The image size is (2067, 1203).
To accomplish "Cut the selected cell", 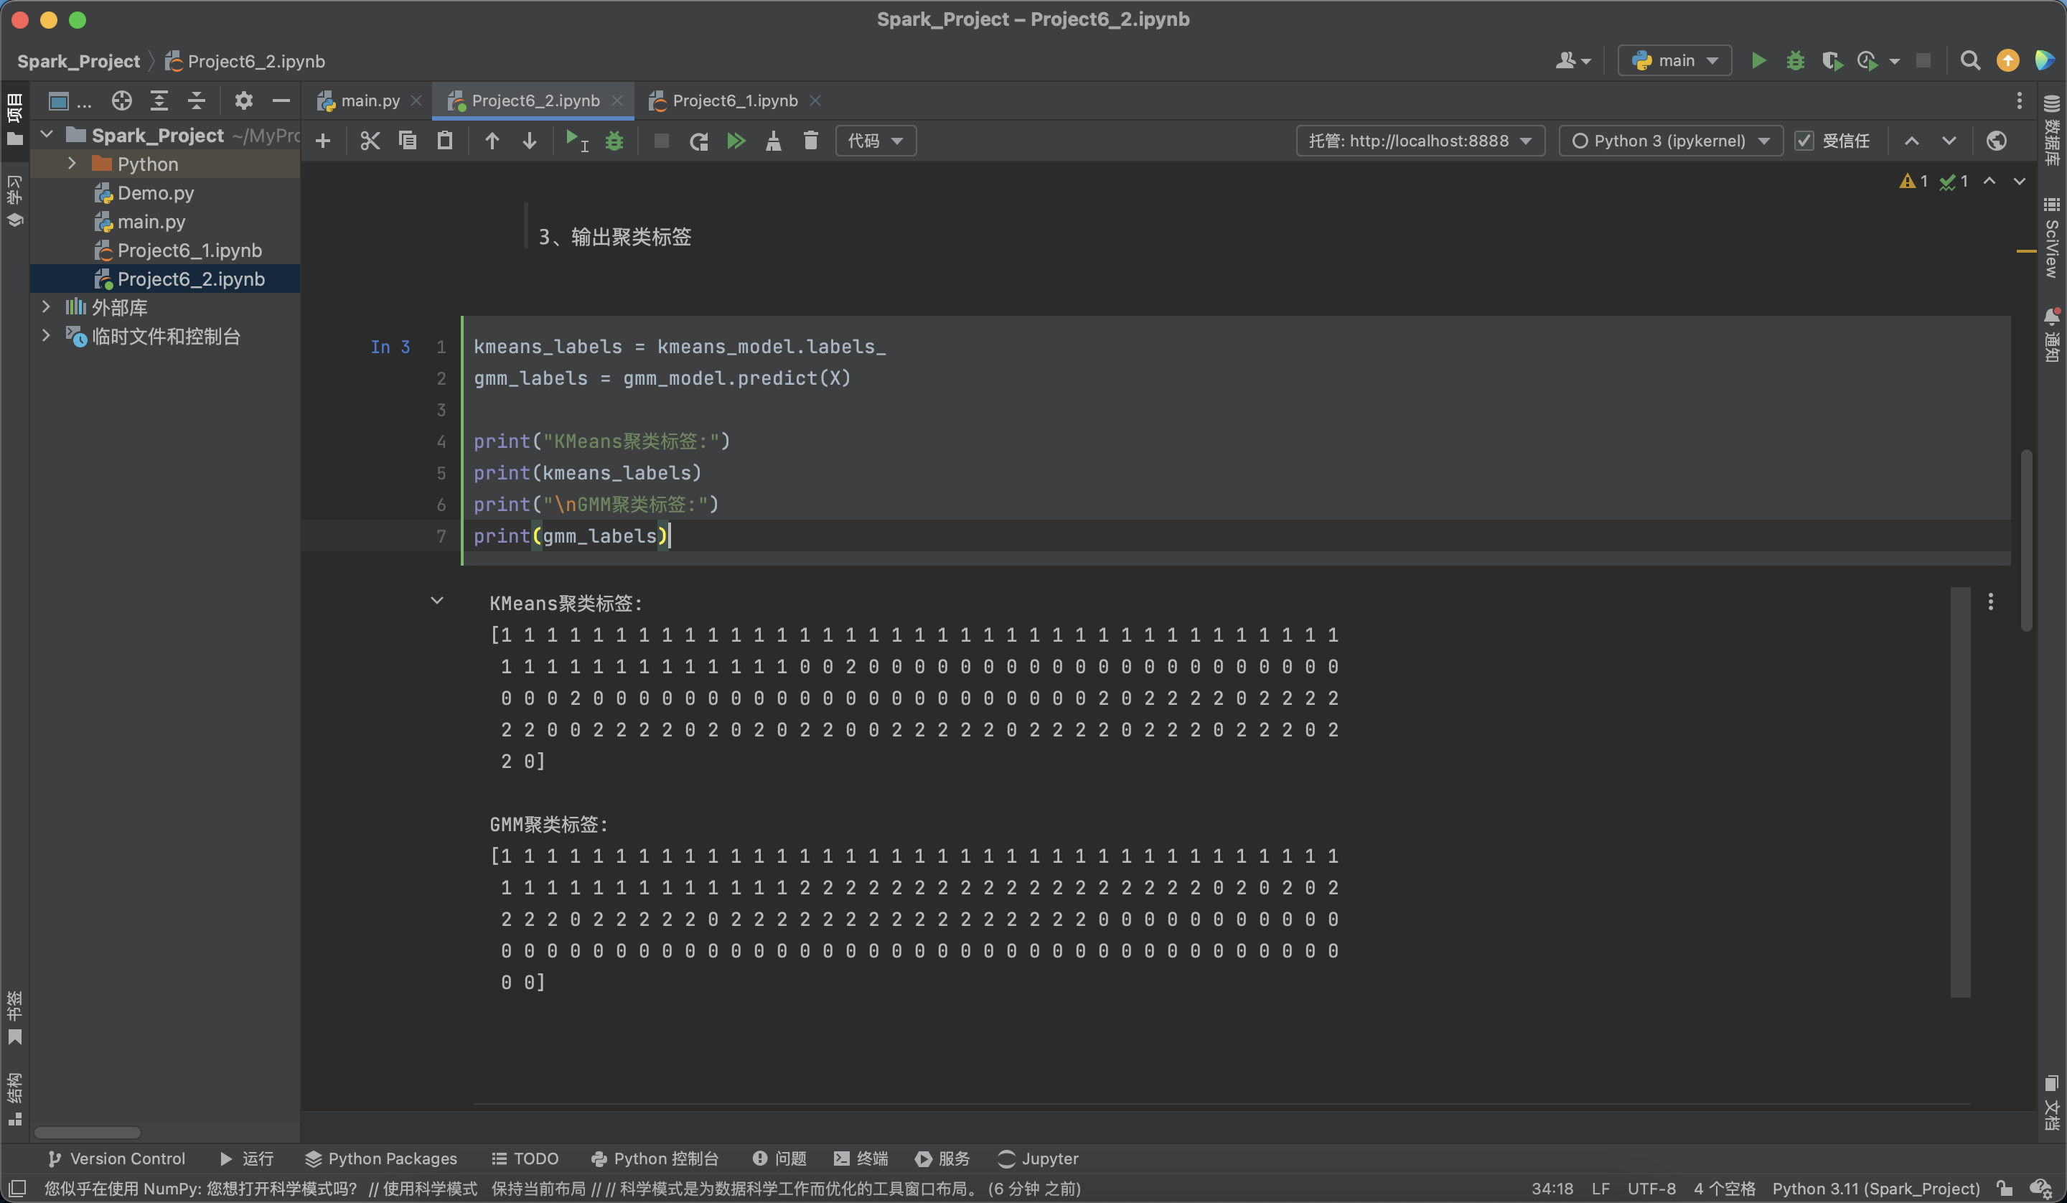I will [x=370, y=141].
